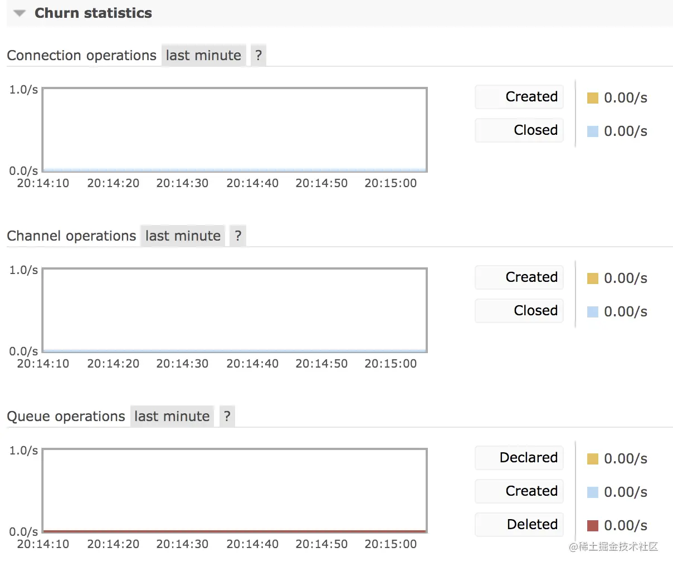Click the Channel operations chart area
Screen dimensions: 673x567
pos(235,310)
